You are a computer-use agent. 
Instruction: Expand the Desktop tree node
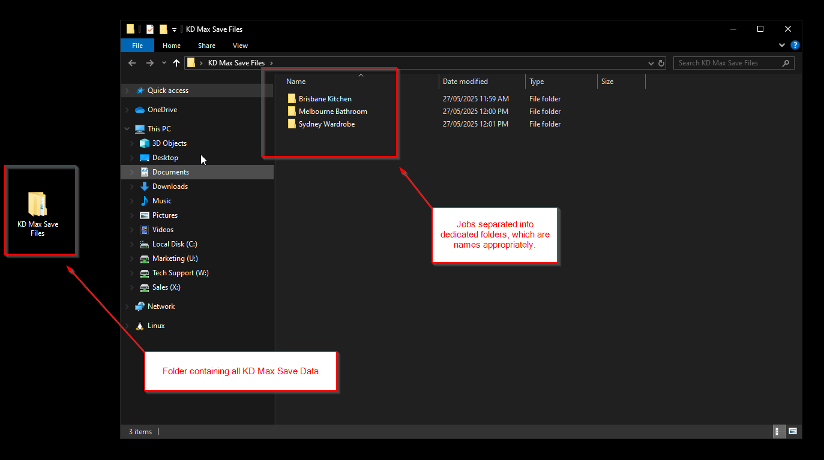point(131,158)
